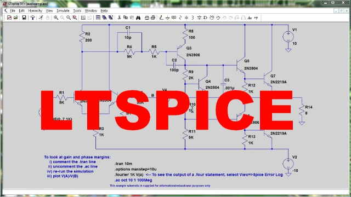Click the Find binoculars icon

[138, 18]
